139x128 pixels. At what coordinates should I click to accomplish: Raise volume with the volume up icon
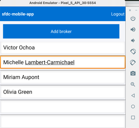point(133,30)
